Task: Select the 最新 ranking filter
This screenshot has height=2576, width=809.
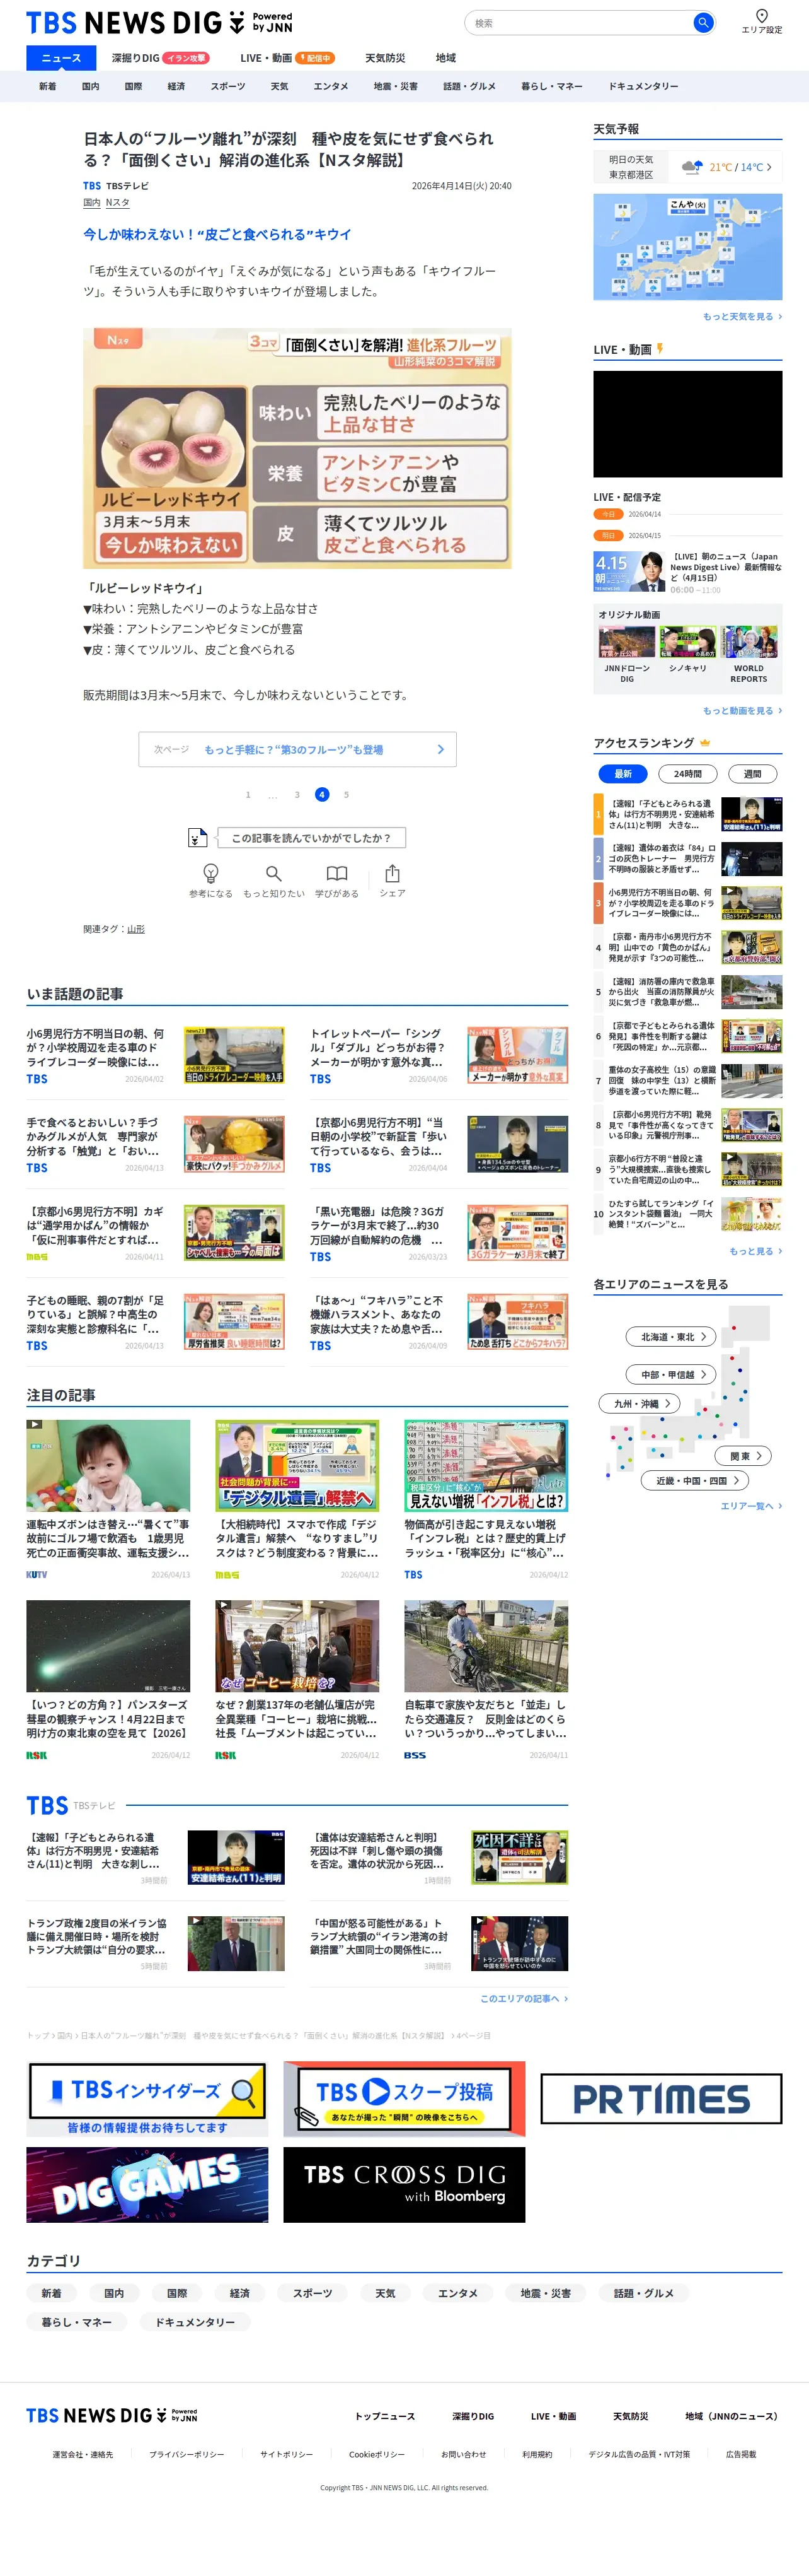Action: click(623, 773)
